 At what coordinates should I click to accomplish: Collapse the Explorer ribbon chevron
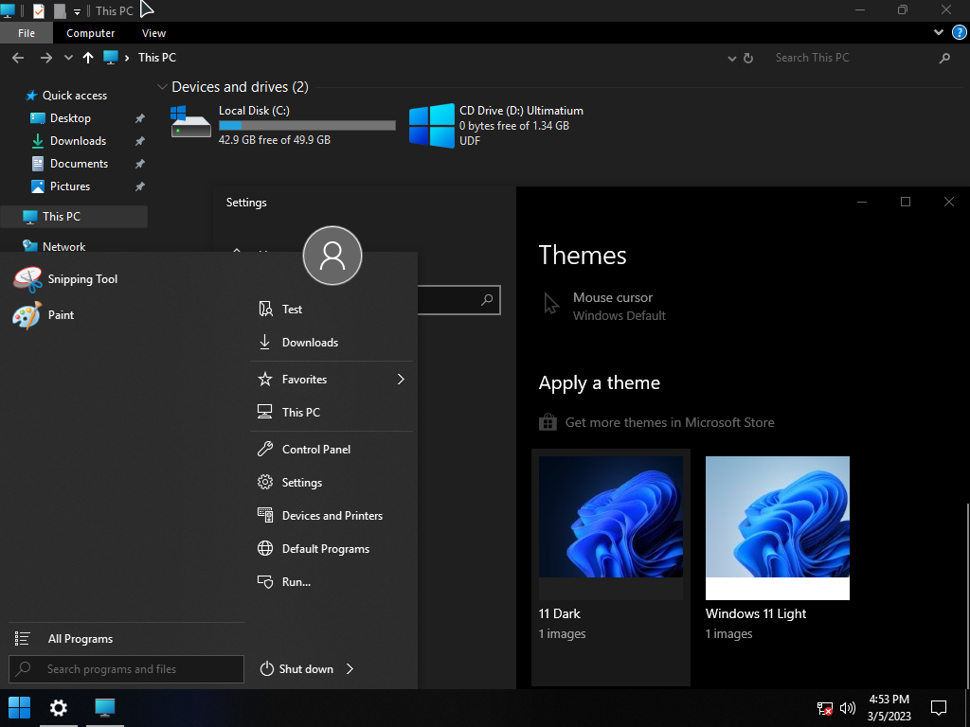[939, 33]
